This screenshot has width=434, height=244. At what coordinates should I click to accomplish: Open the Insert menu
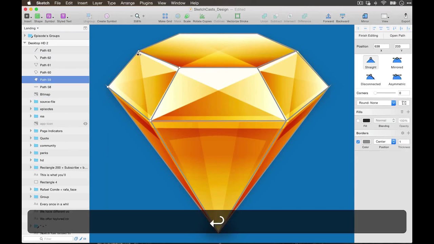click(x=82, y=3)
